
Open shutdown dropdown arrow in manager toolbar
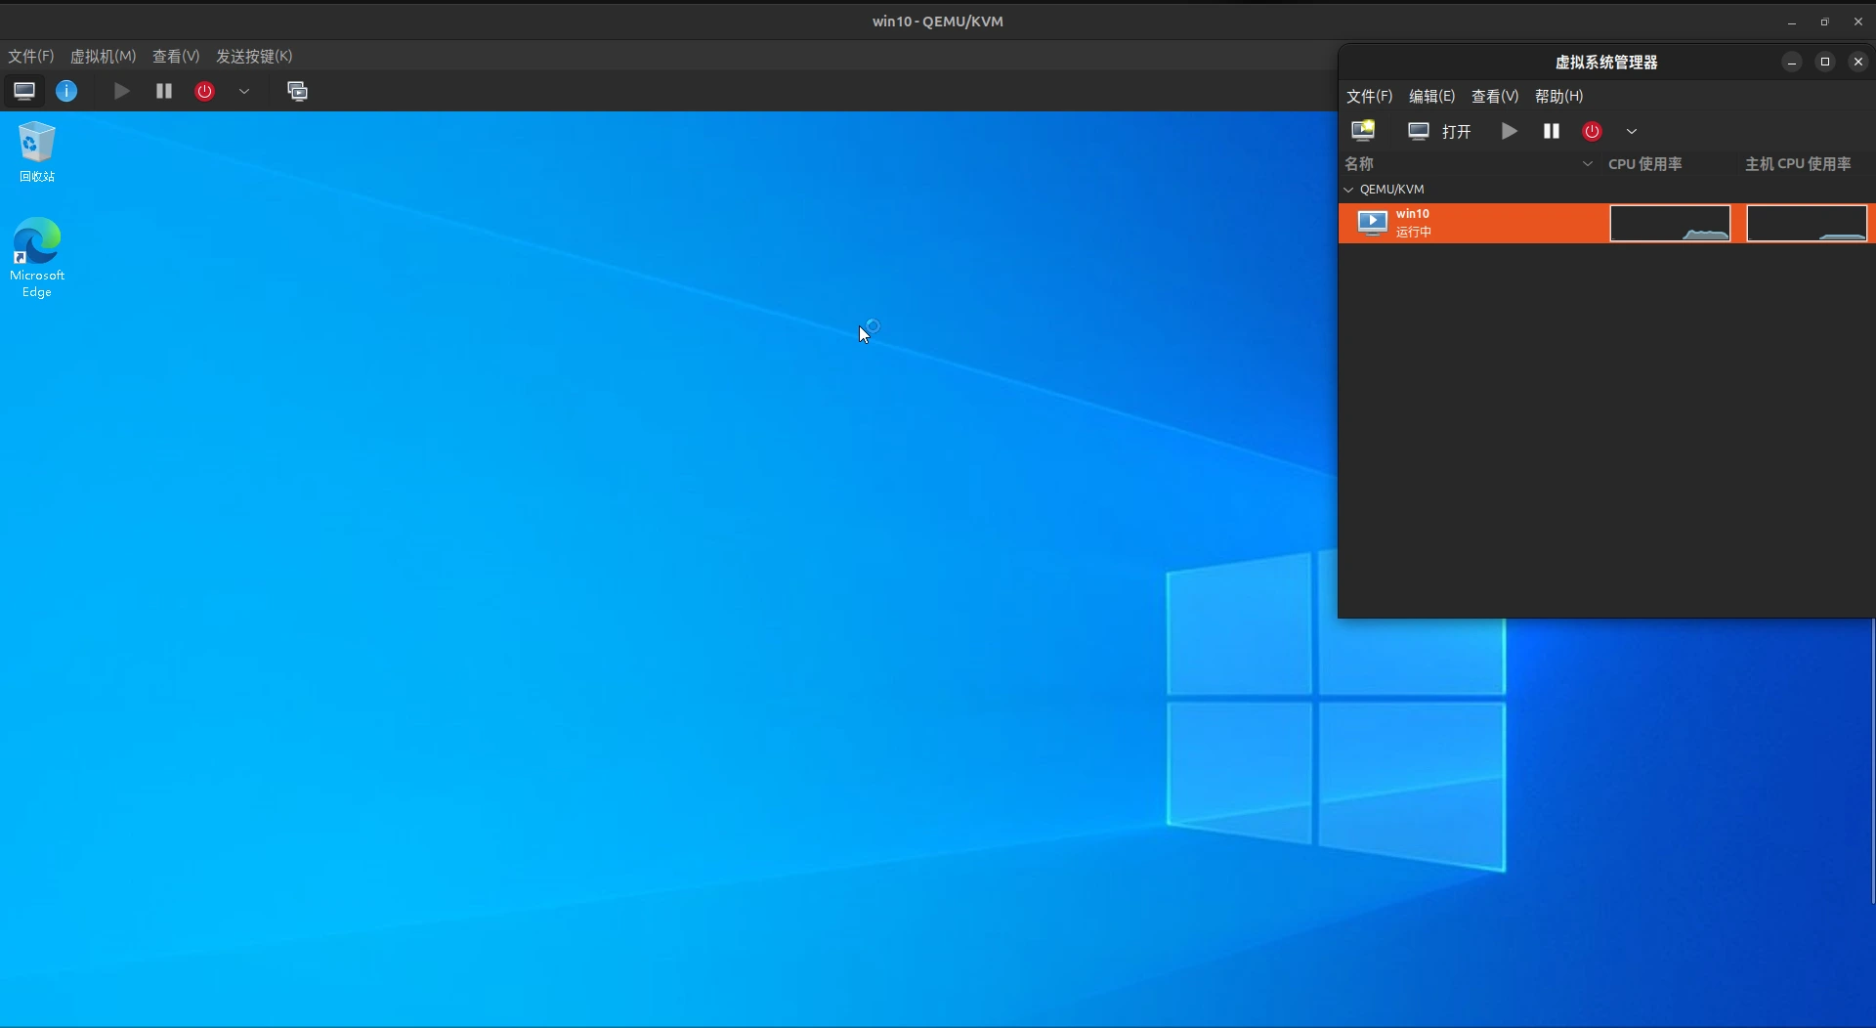pos(1632,131)
